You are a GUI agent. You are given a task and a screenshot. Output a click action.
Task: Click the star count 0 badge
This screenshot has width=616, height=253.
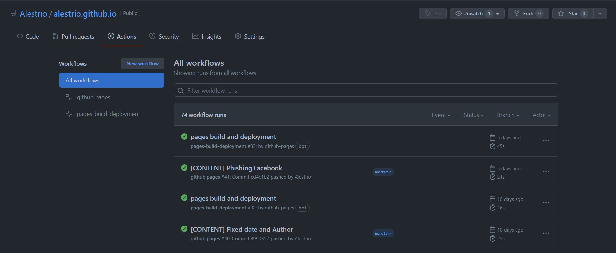[x=584, y=13]
